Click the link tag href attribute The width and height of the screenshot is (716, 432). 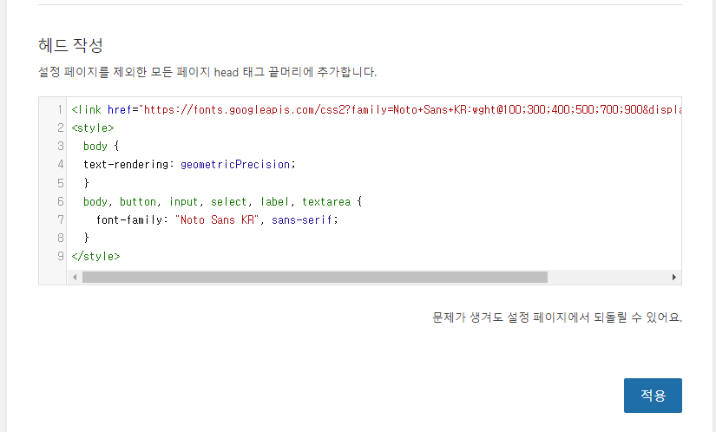coord(120,110)
